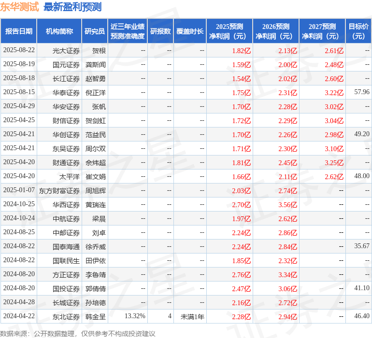
Task: Click the 数据来源 disclaimer footer
Action: (x=78, y=334)
